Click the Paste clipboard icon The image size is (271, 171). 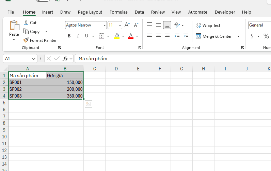[14, 25]
